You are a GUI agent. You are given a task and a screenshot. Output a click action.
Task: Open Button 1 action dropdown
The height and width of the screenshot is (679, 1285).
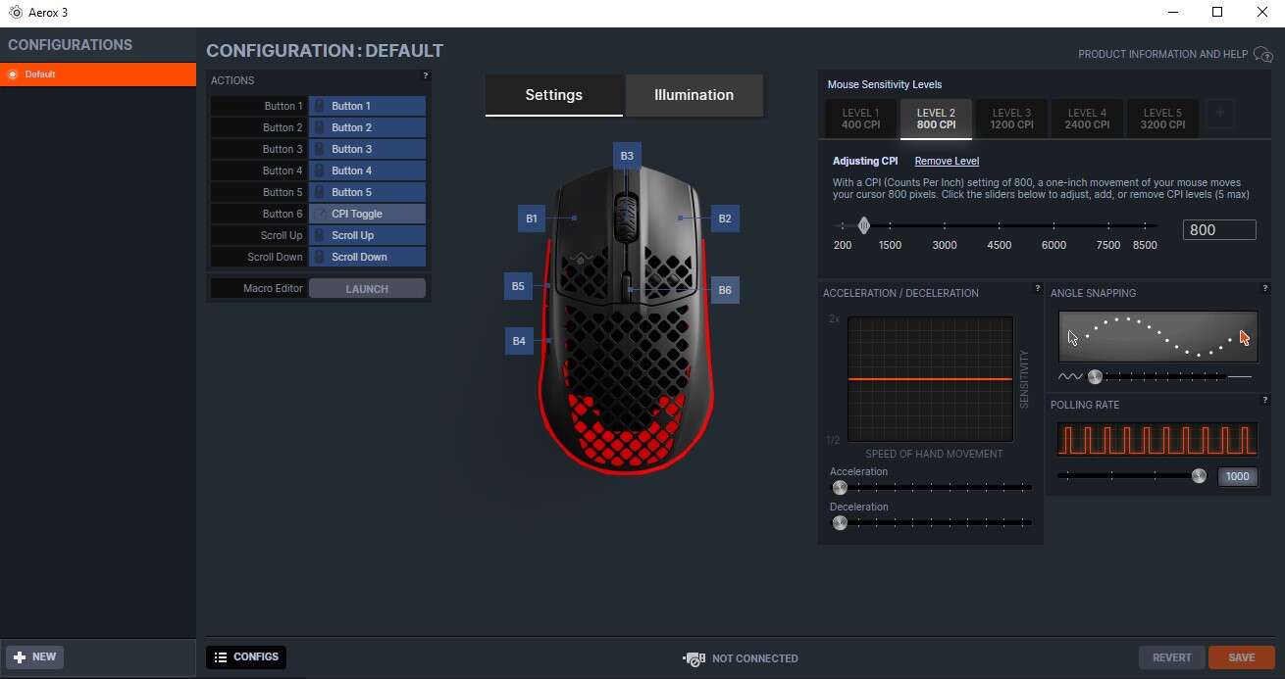(x=367, y=106)
